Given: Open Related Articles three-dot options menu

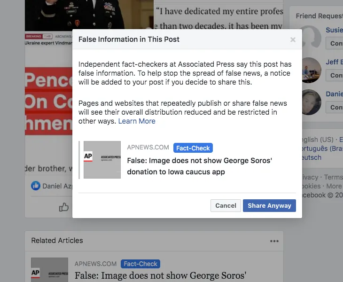Looking at the screenshot, I should point(274,241).
